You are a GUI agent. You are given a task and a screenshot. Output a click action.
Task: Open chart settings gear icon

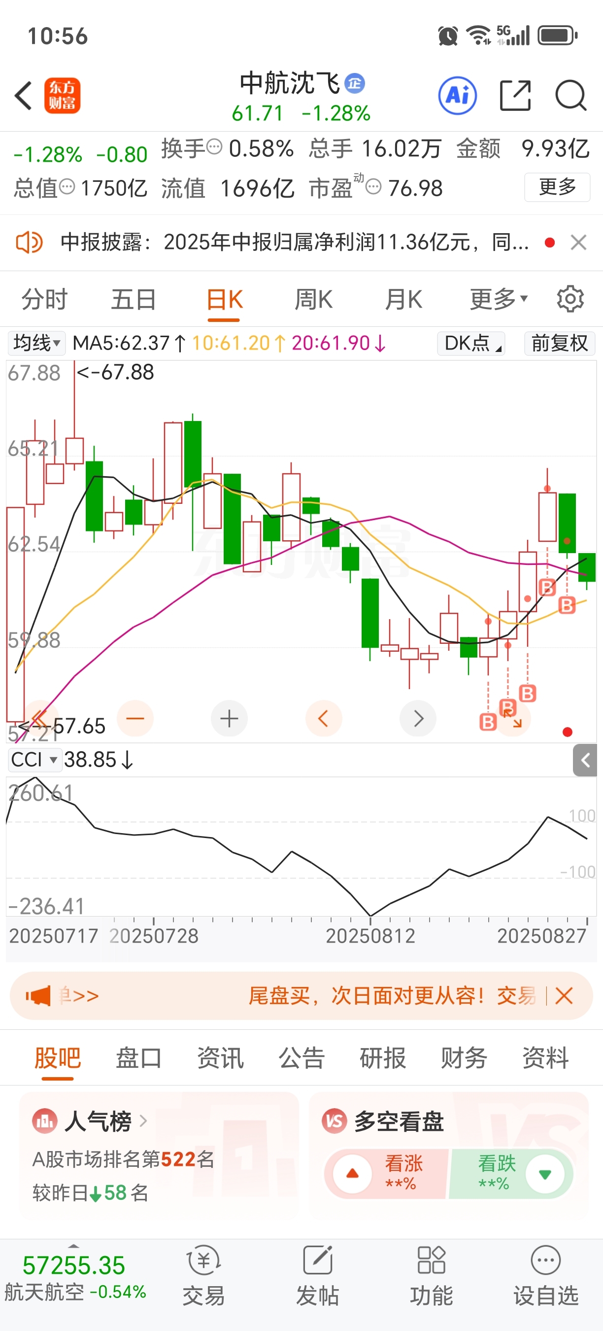pyautogui.click(x=570, y=299)
